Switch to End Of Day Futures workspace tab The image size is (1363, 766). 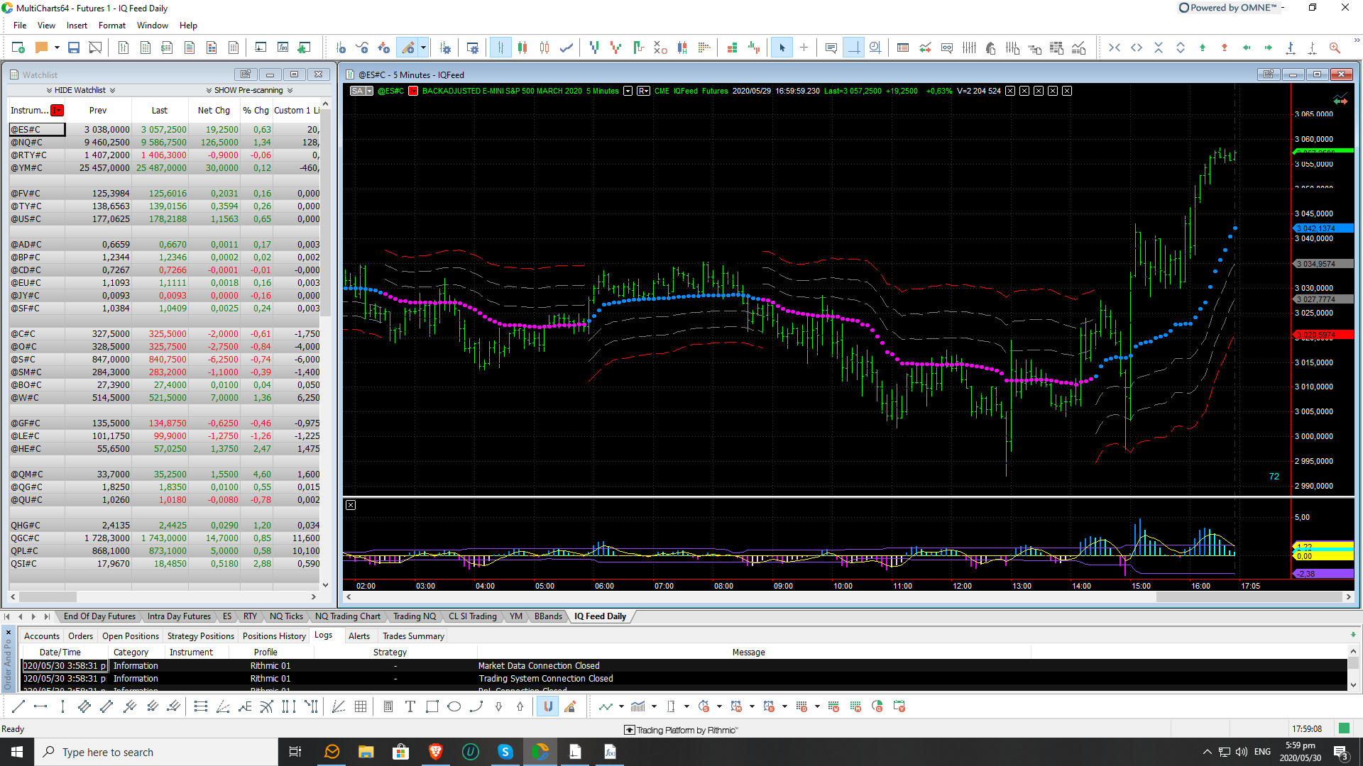point(99,616)
